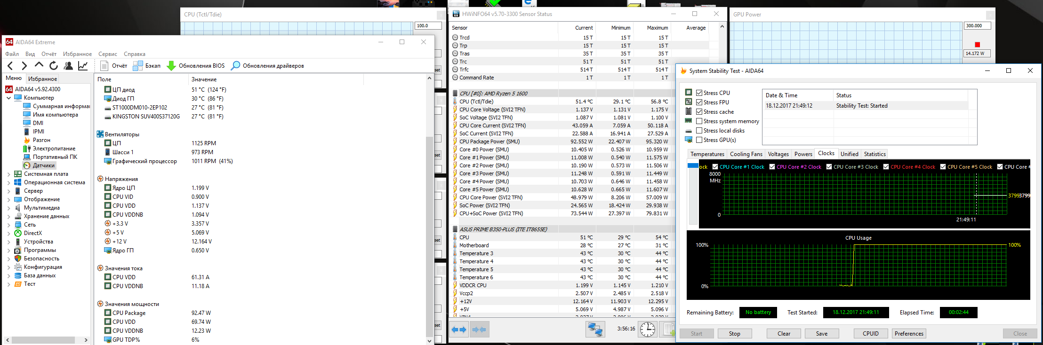Click the Stress CPU chip icon

point(689,93)
